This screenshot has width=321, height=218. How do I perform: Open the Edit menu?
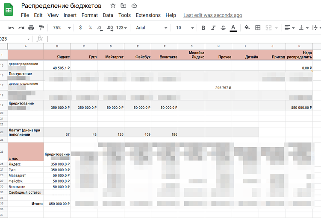point(38,15)
